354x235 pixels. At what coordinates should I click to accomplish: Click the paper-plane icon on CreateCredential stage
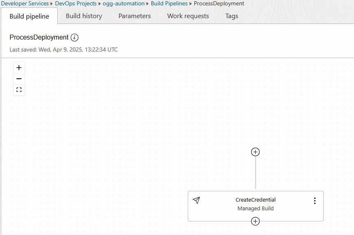196,200
